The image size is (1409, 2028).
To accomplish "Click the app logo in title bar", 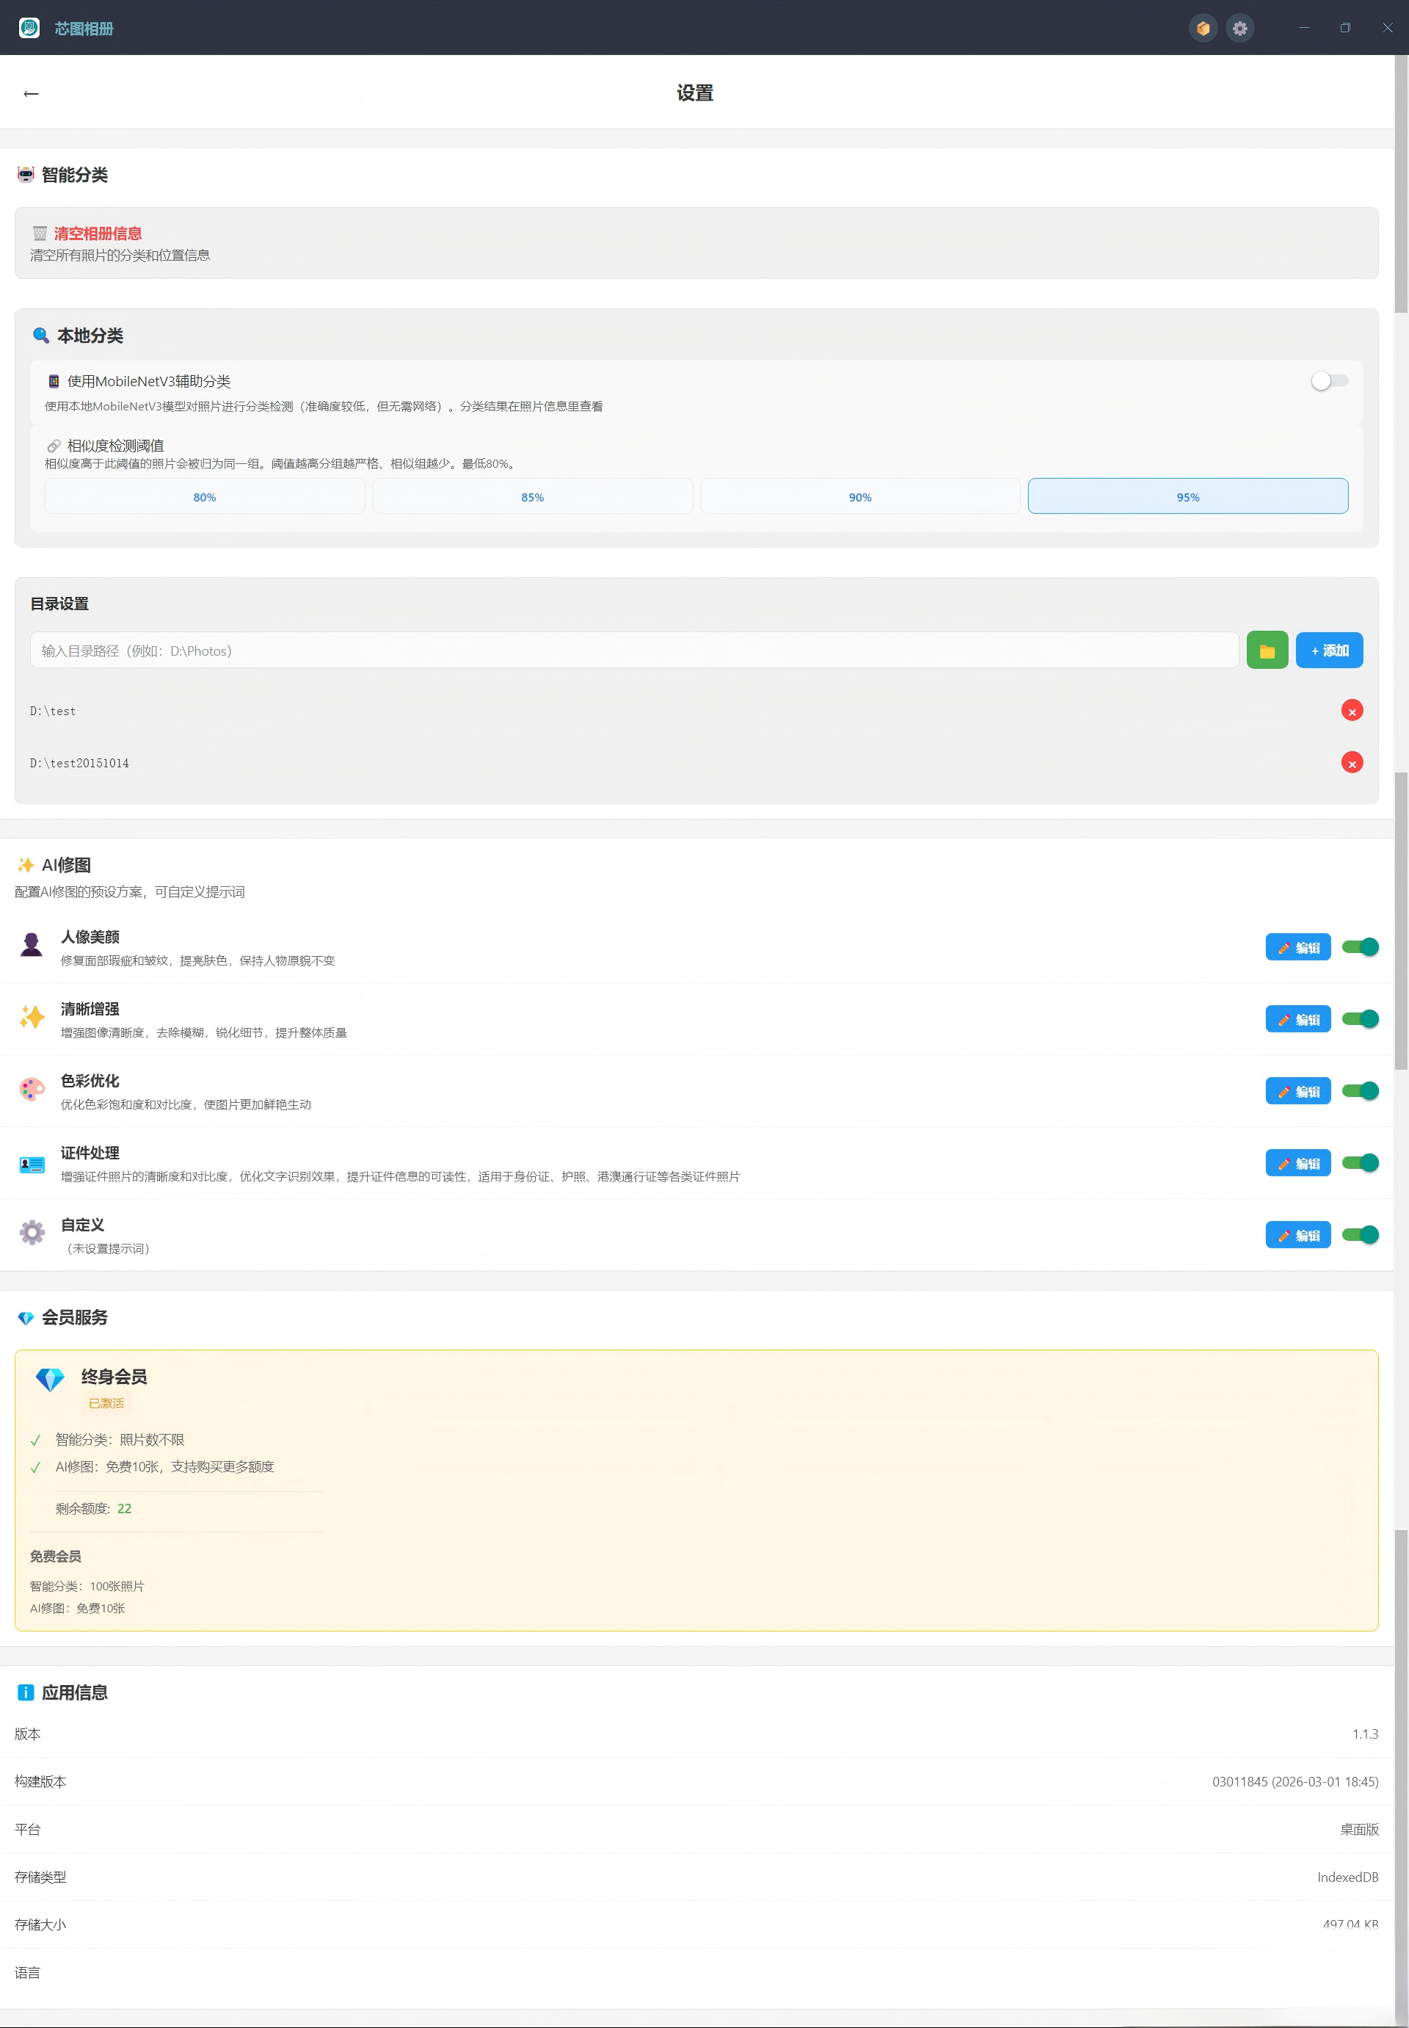I will coord(29,28).
